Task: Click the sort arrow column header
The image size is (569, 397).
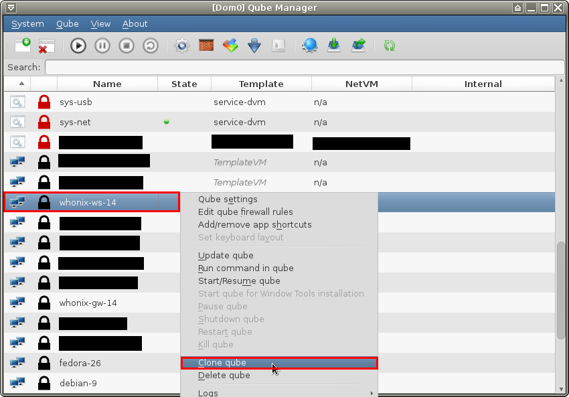Action: (21, 84)
